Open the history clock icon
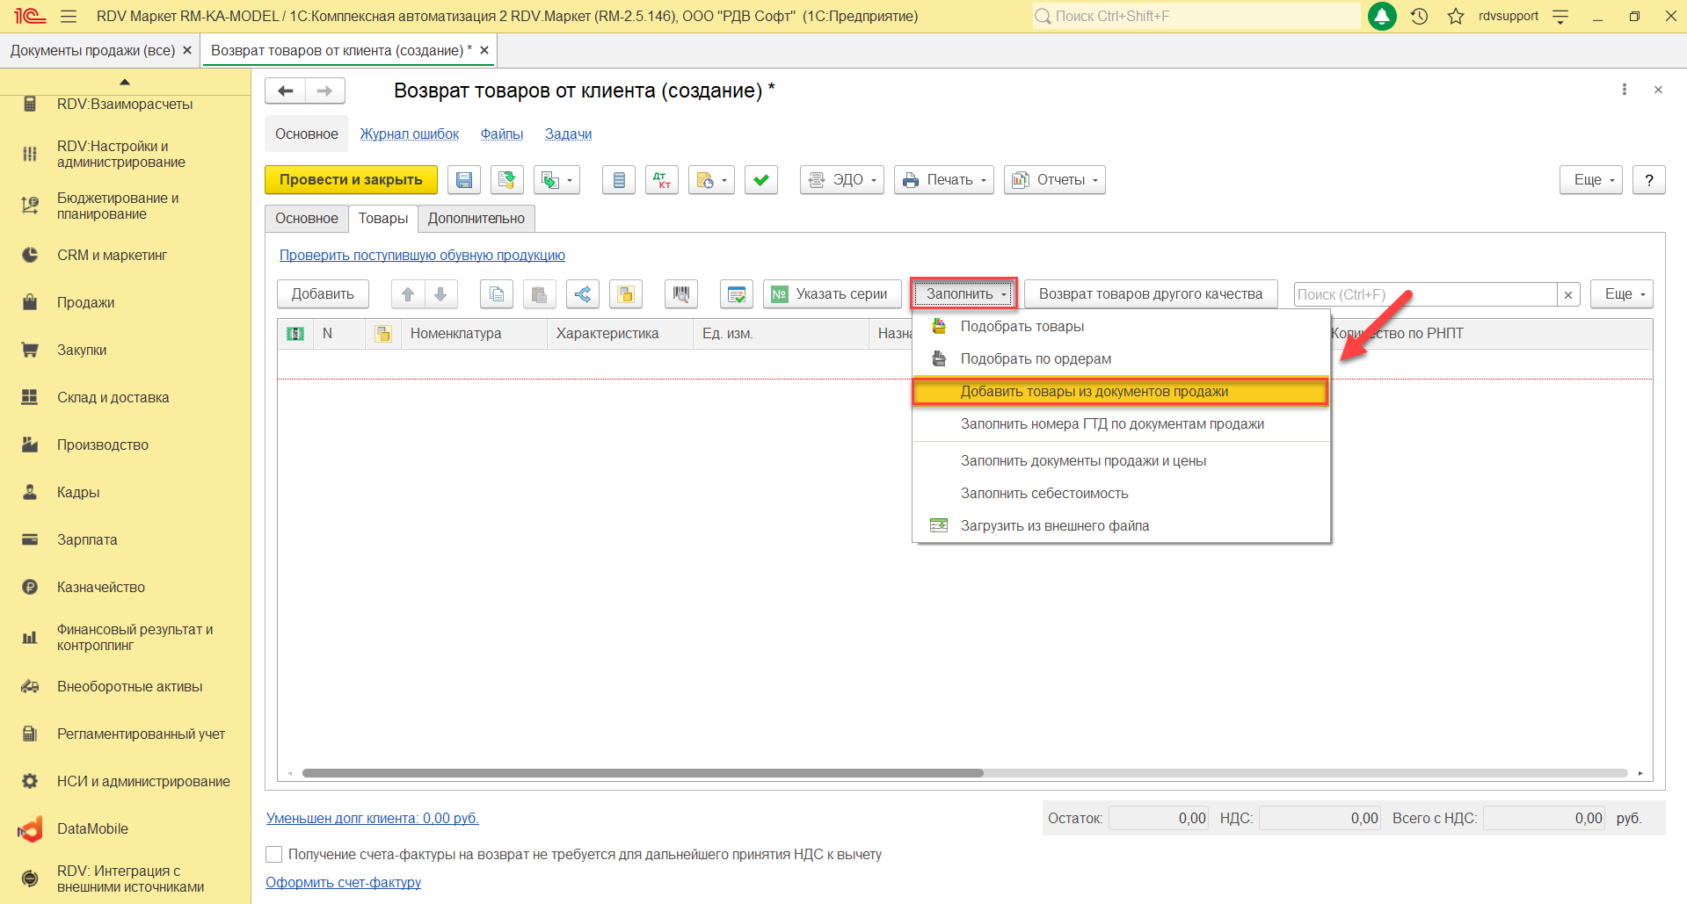1687x904 pixels. pyautogui.click(x=1419, y=16)
